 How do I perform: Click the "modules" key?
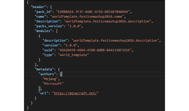pos(43,31)
